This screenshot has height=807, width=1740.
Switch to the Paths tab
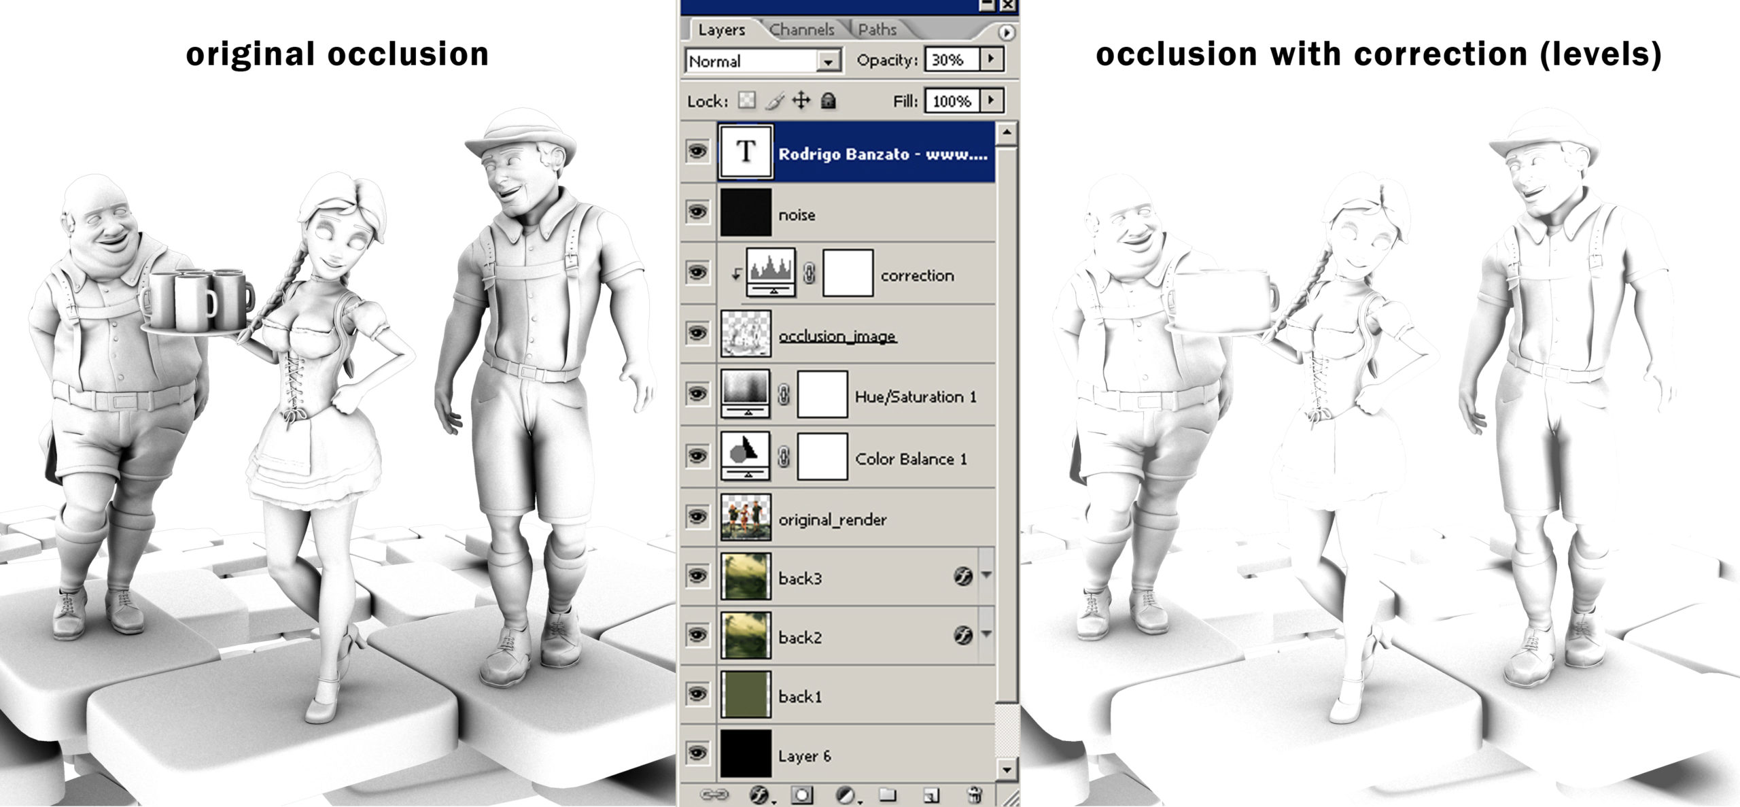pyautogui.click(x=877, y=30)
